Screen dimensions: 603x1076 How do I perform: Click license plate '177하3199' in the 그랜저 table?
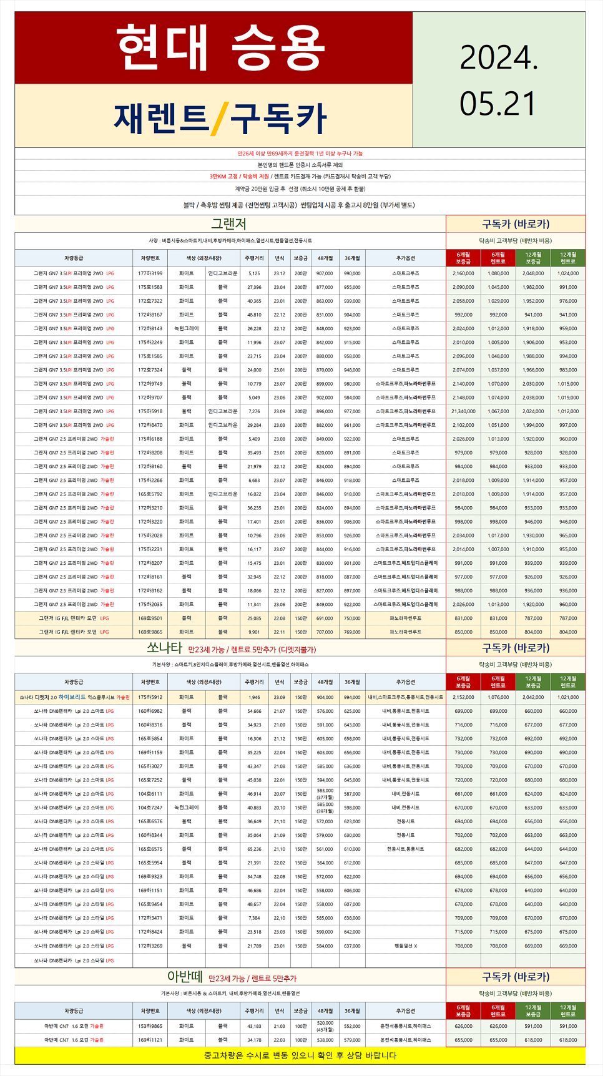[150, 273]
